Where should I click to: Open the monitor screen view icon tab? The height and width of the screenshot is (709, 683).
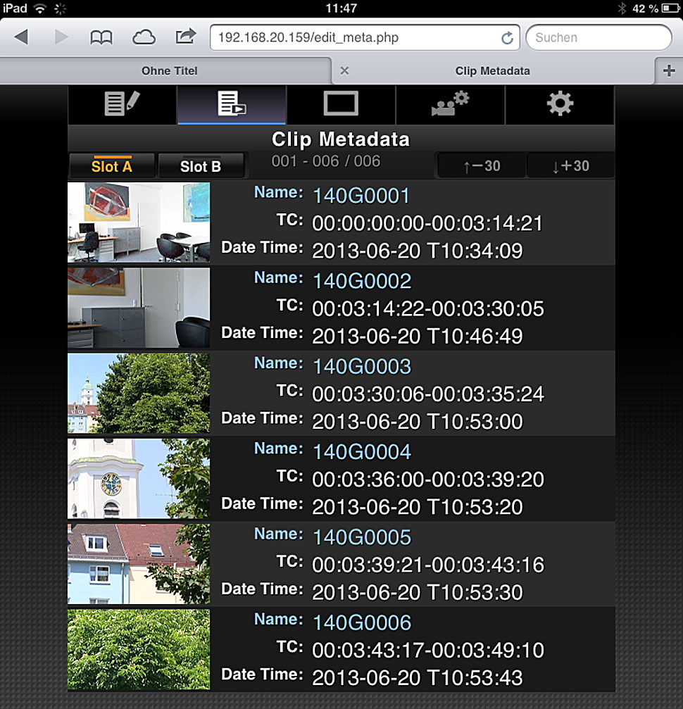point(341,104)
